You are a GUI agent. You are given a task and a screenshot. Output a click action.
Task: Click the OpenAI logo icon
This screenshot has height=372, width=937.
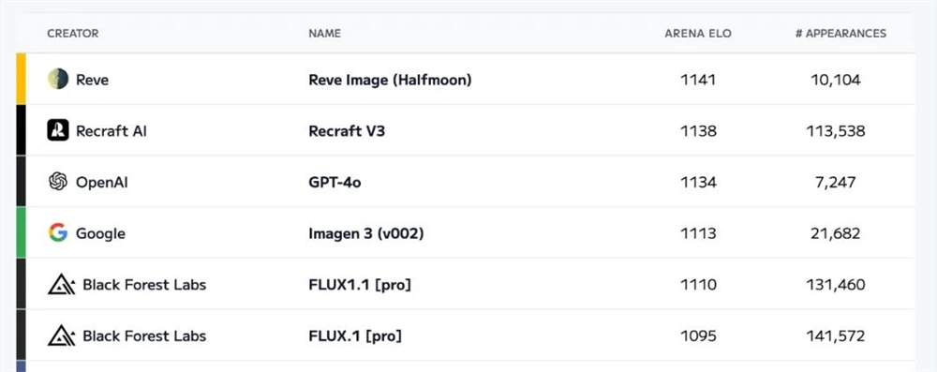pyautogui.click(x=58, y=181)
